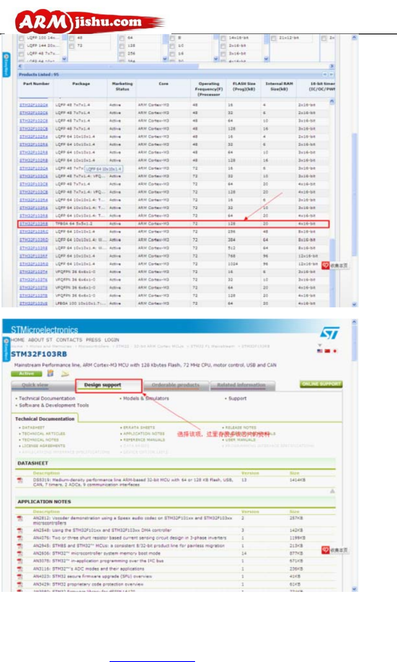
Task: Click the send icon beside Active badge
Action: [x=65, y=374]
